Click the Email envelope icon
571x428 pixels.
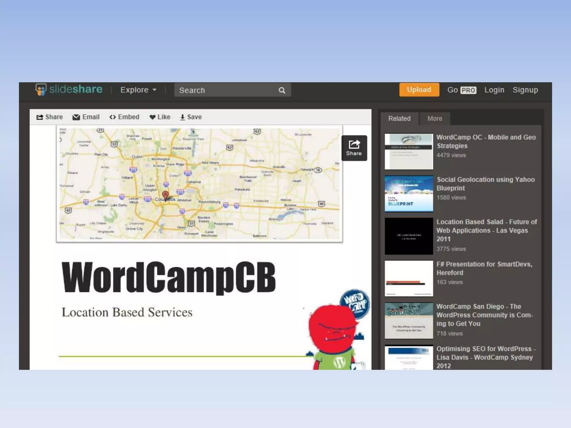pyautogui.click(x=76, y=117)
